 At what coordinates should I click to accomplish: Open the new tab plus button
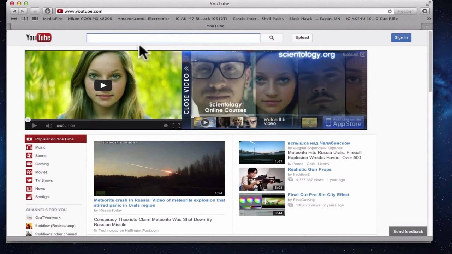point(427,26)
